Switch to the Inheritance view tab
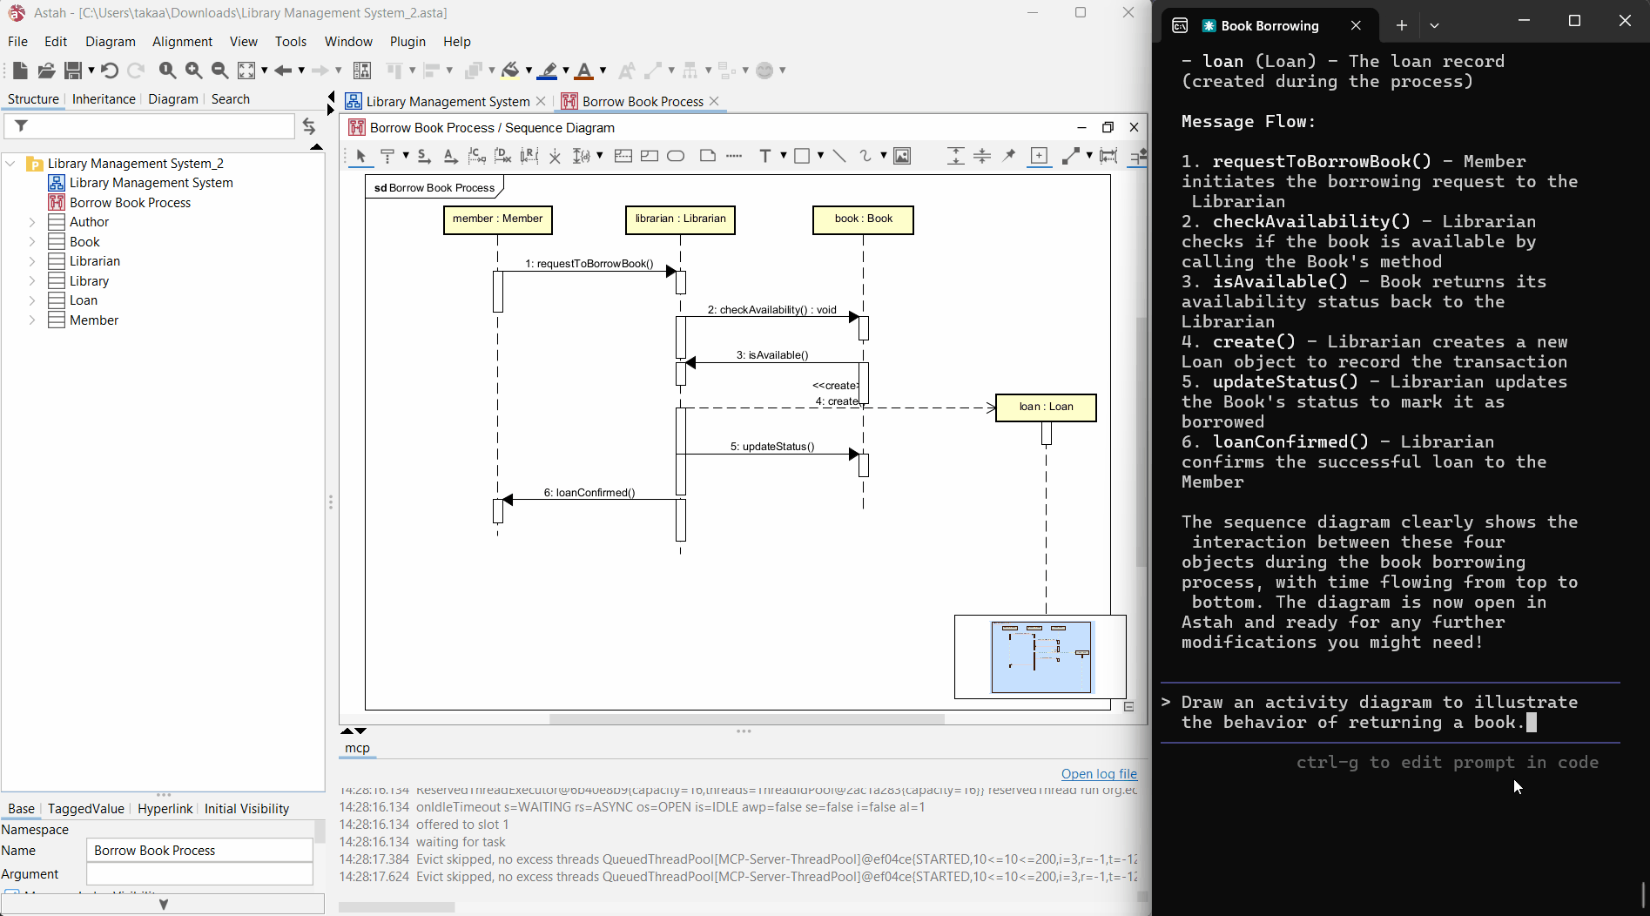1650x916 pixels. pos(104,99)
